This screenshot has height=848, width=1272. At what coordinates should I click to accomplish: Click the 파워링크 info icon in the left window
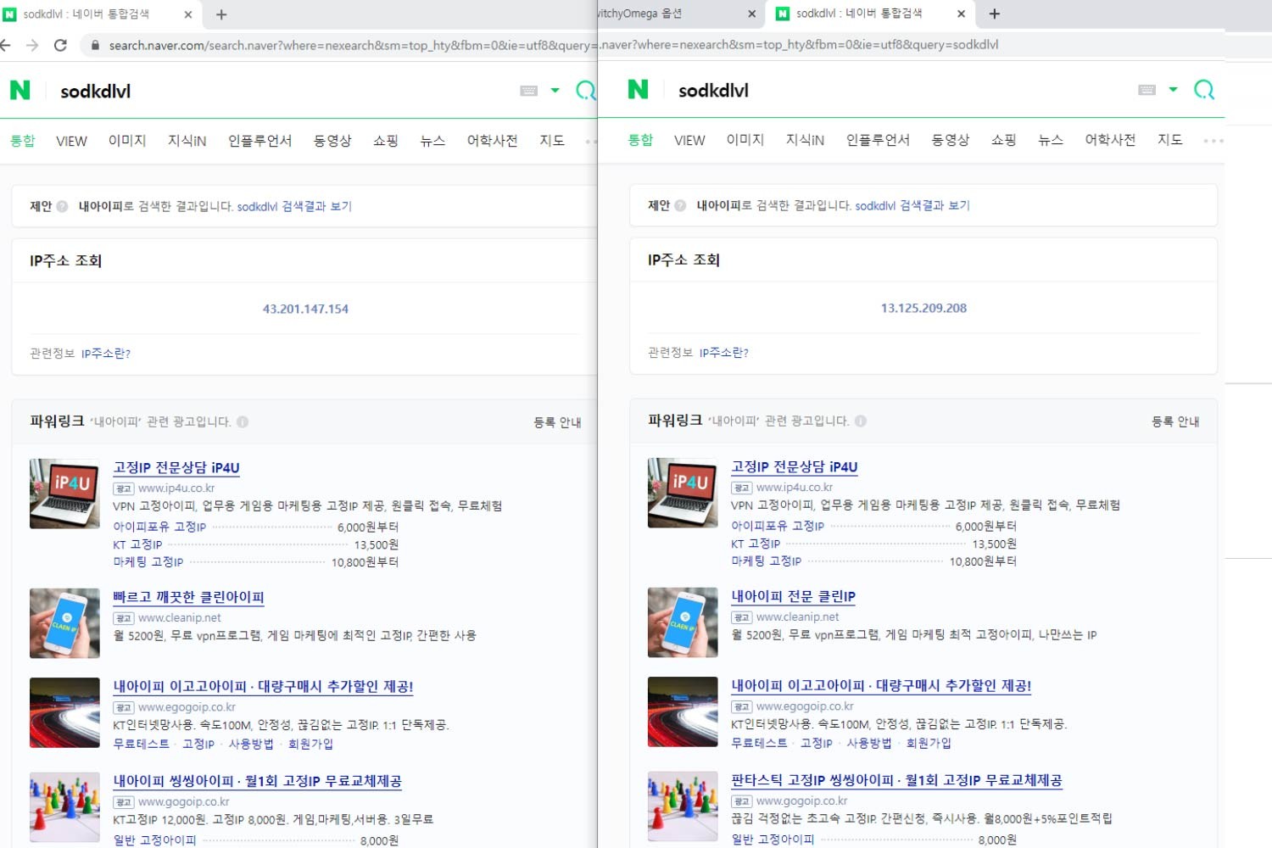click(243, 421)
